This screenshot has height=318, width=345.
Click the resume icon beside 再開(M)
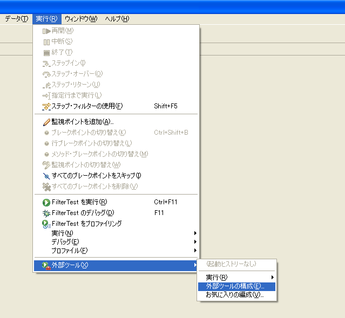(46, 31)
